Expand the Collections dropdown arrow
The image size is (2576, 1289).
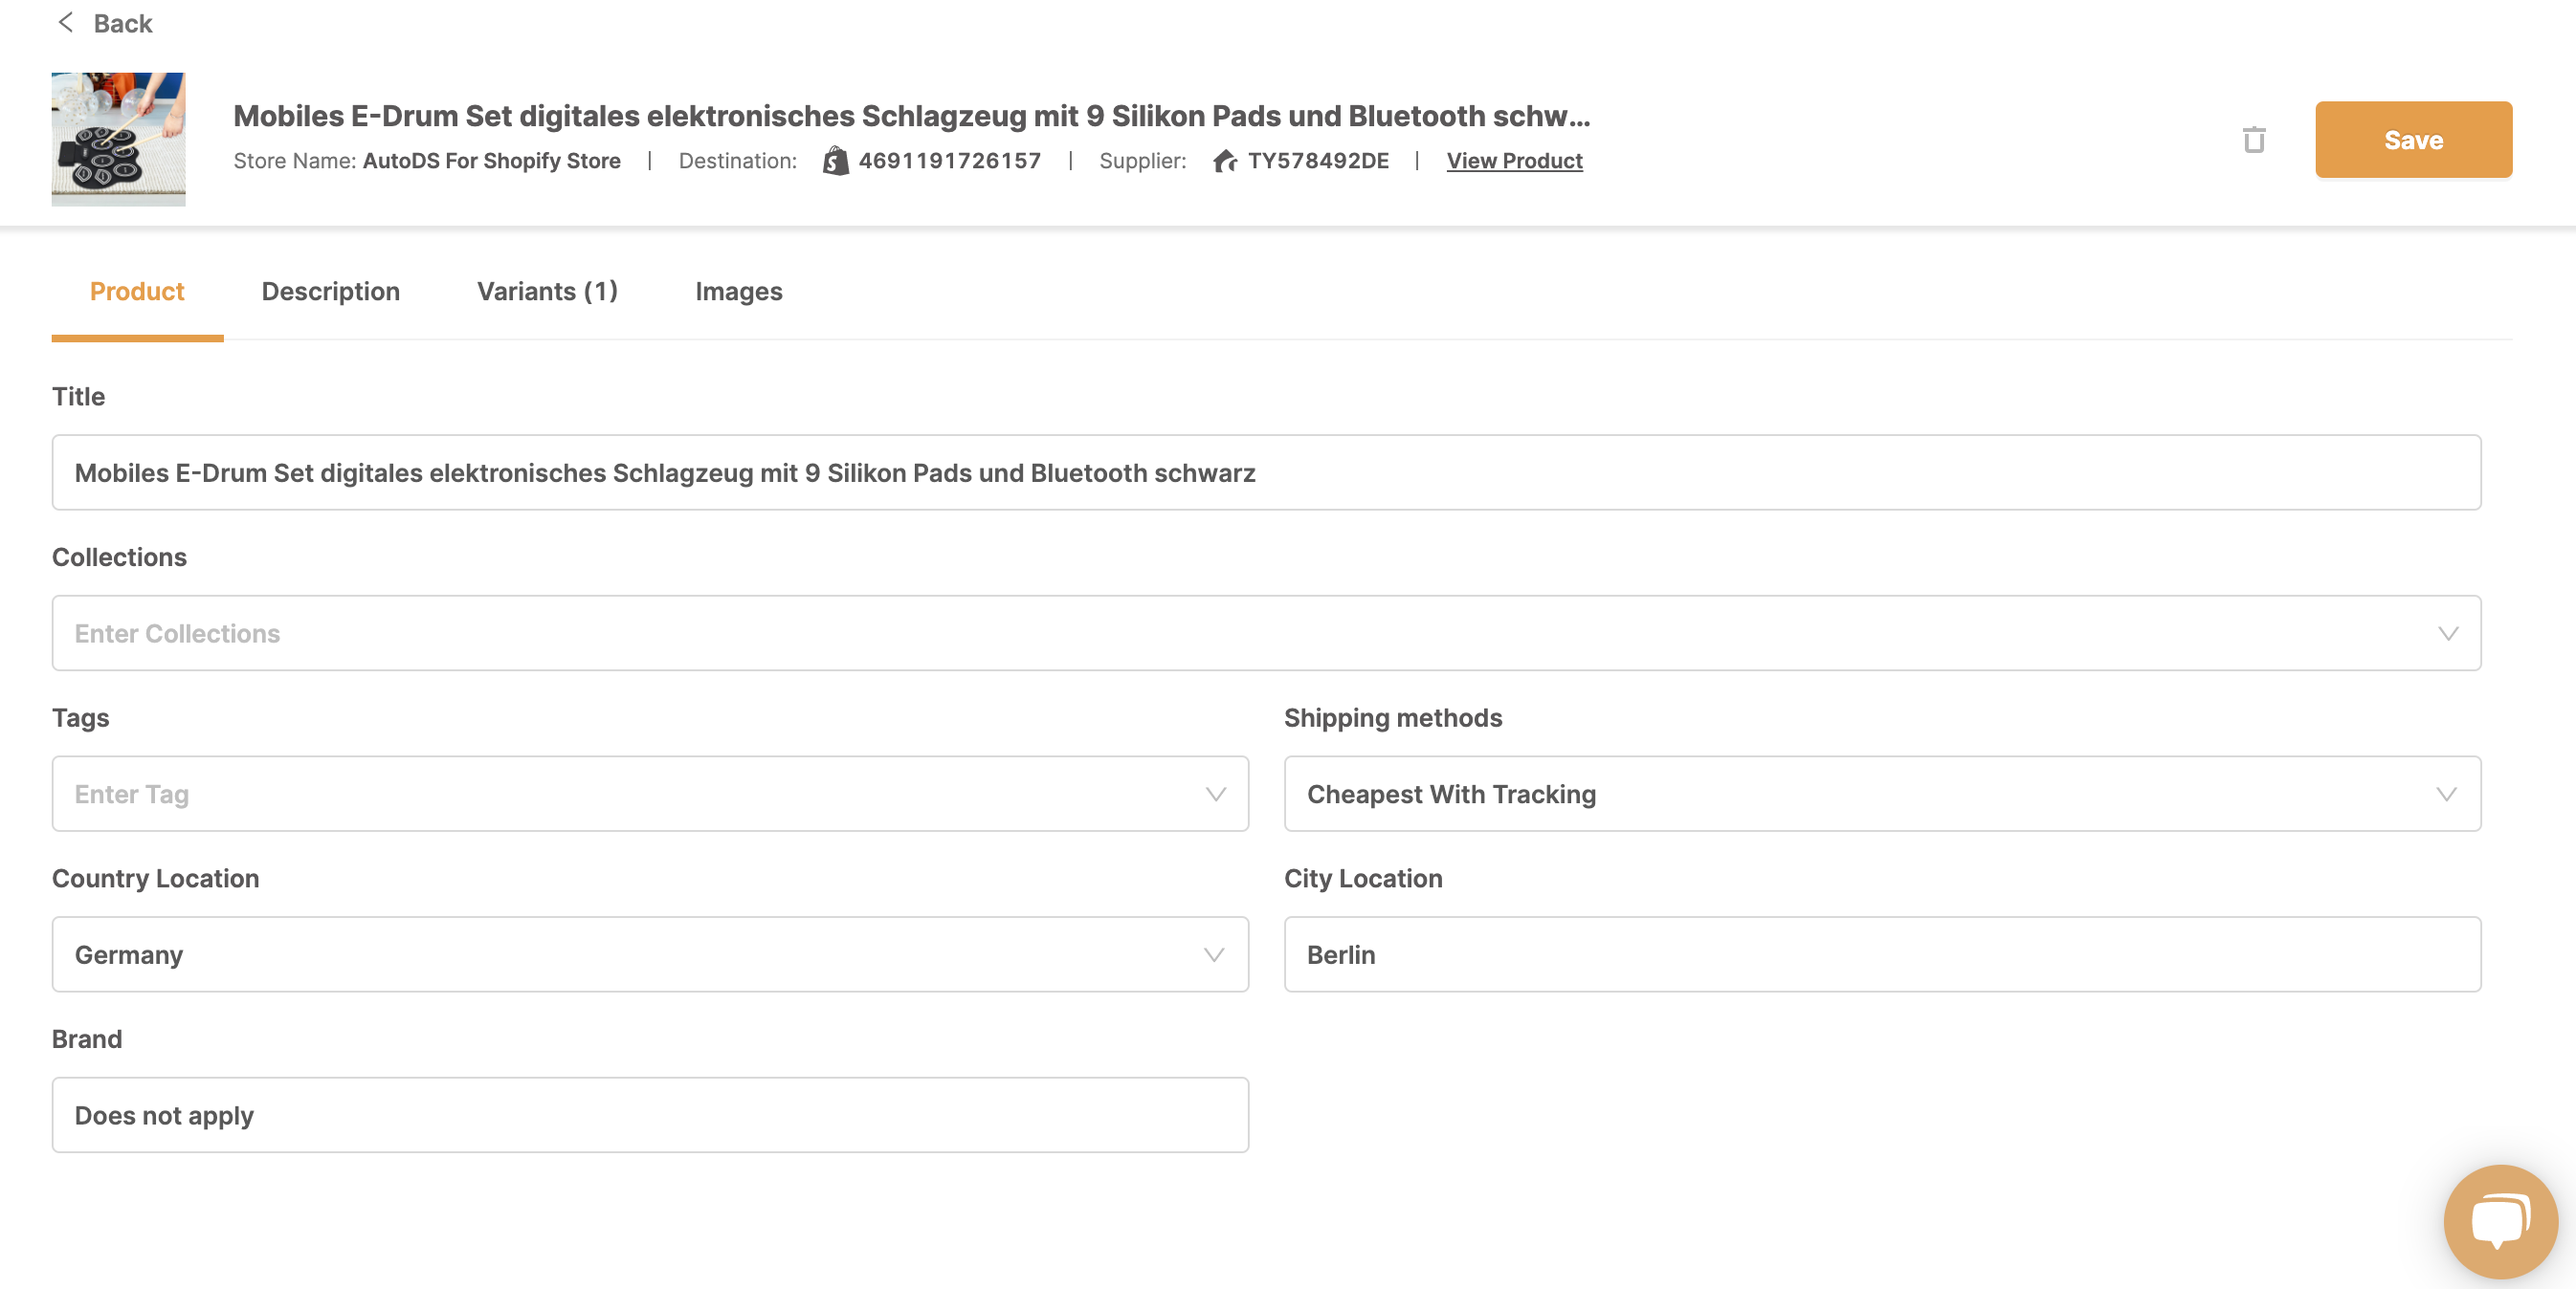(x=2448, y=634)
